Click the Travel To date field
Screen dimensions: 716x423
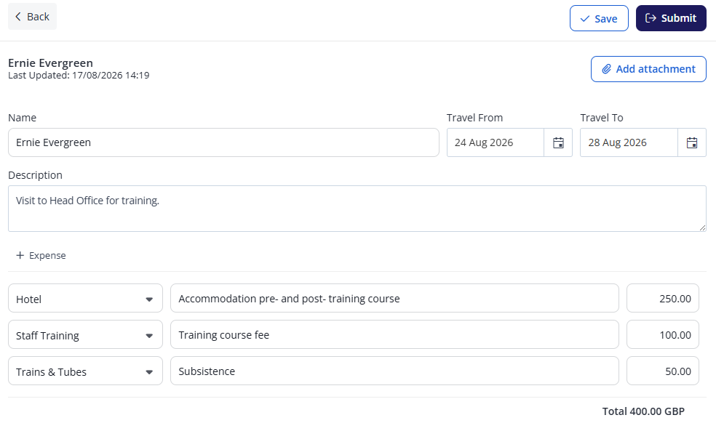(x=629, y=142)
